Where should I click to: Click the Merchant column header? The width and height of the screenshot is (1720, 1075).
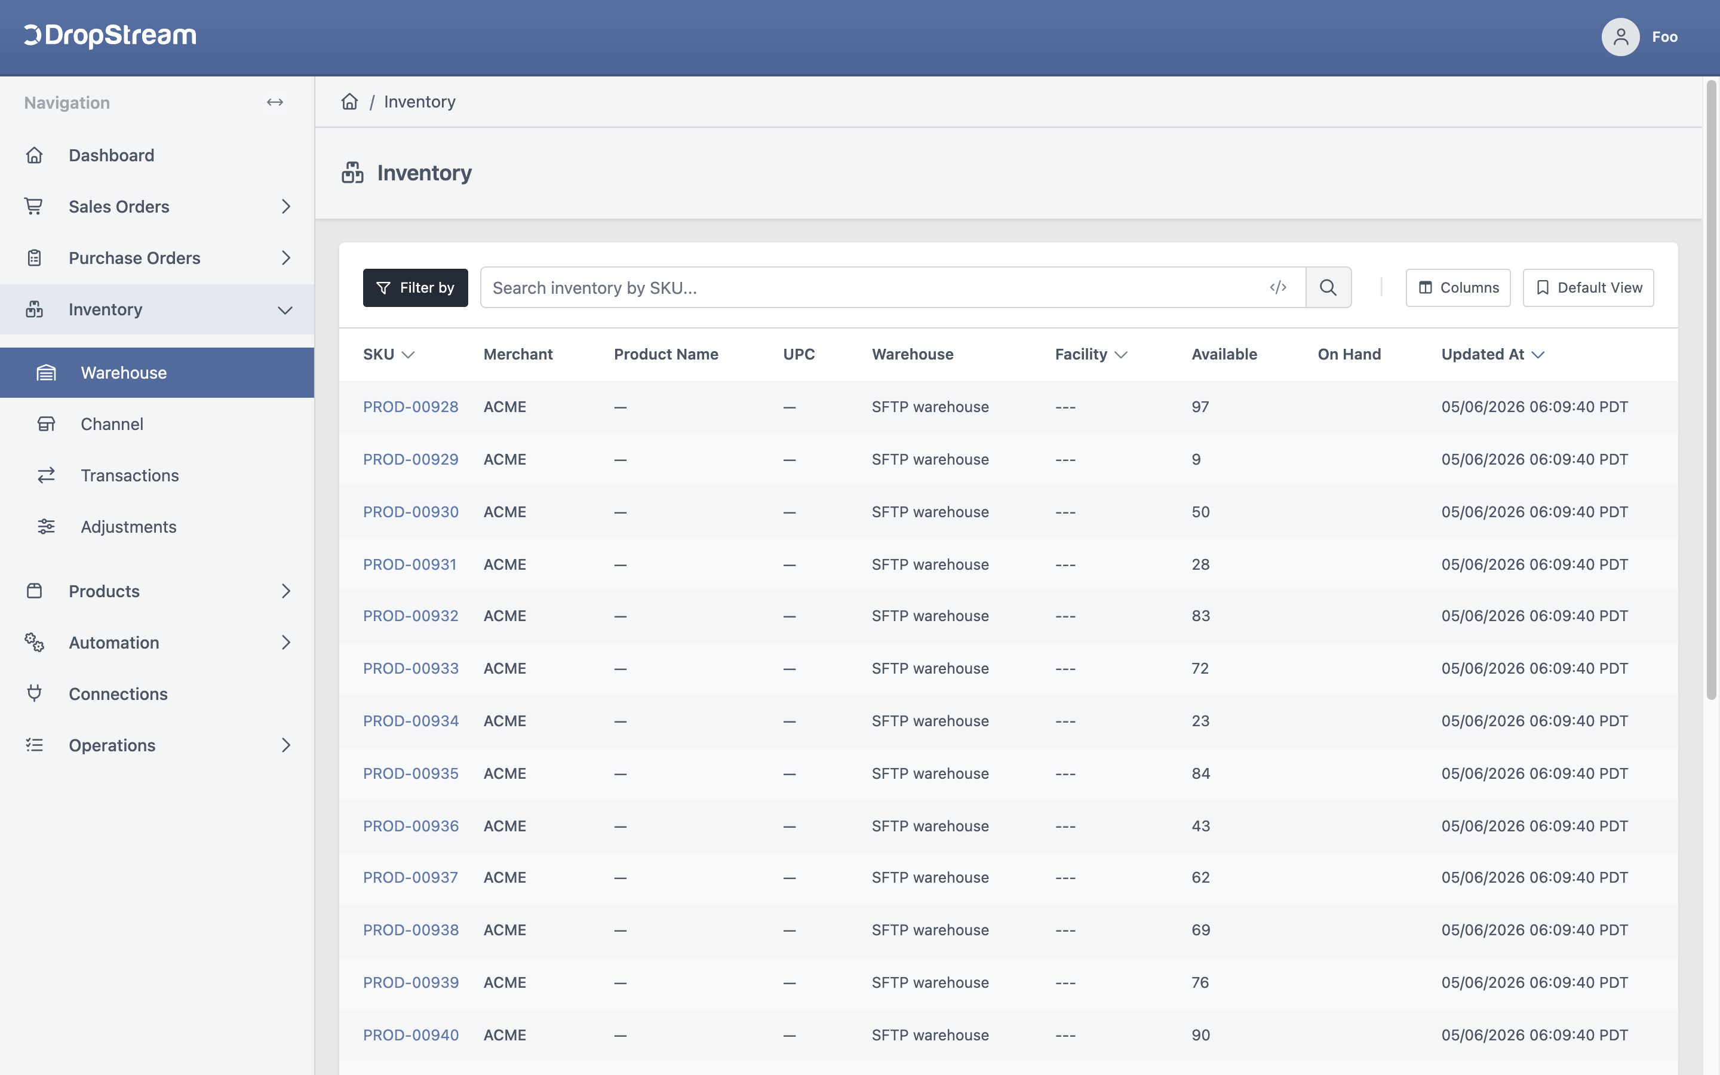coord(518,354)
